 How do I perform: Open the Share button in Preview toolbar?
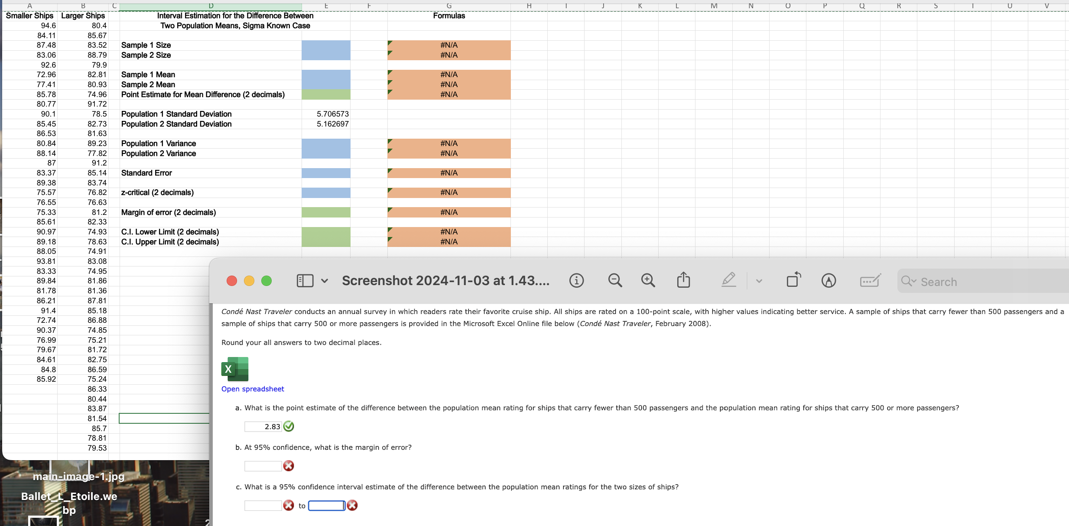tap(683, 280)
